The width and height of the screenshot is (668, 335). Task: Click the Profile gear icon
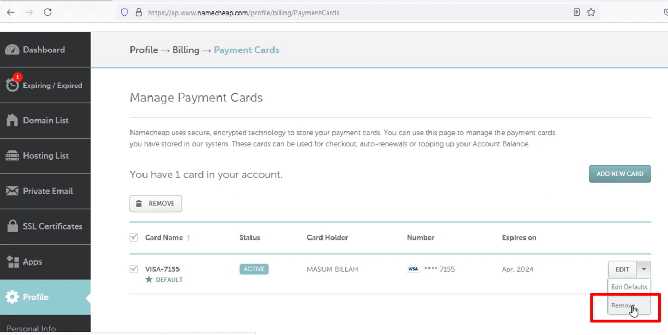point(12,297)
